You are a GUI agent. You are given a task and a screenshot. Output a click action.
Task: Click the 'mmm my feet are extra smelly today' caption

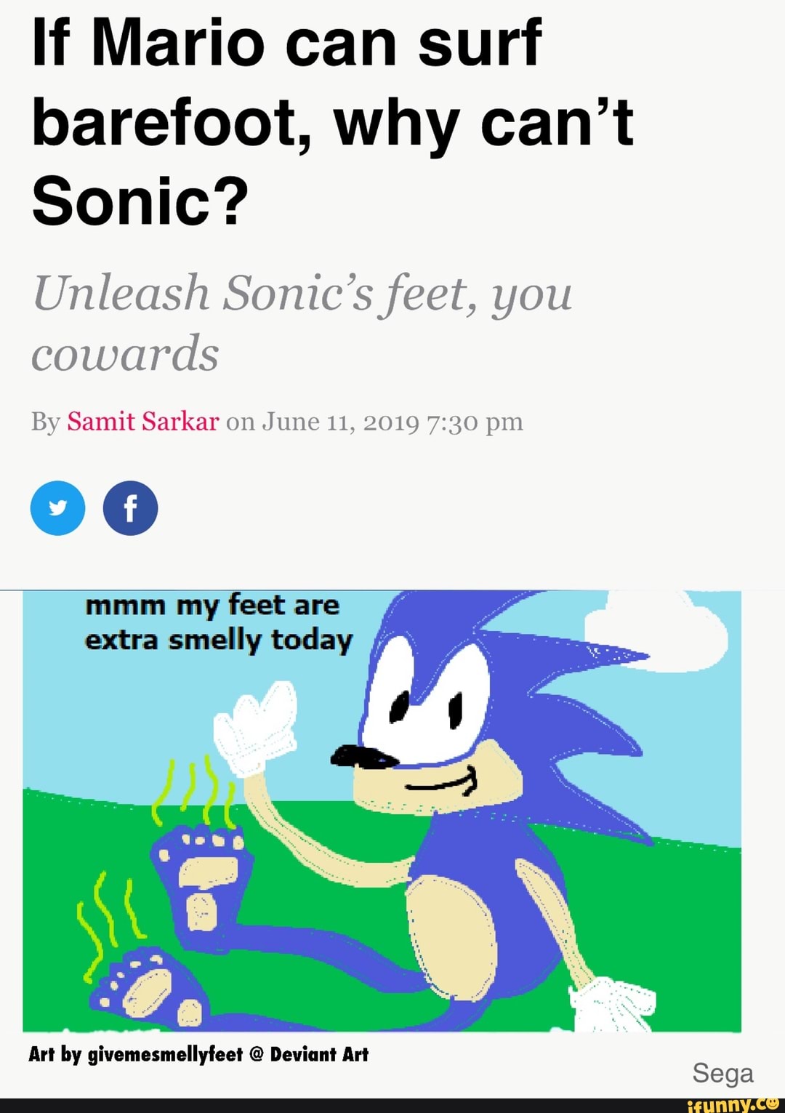point(218,622)
